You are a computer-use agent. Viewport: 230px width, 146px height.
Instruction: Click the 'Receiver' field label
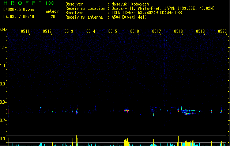(x=74, y=13)
